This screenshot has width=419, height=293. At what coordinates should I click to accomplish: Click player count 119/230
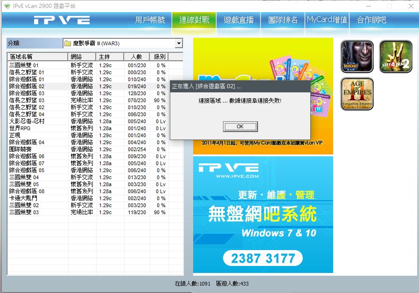tap(137, 212)
